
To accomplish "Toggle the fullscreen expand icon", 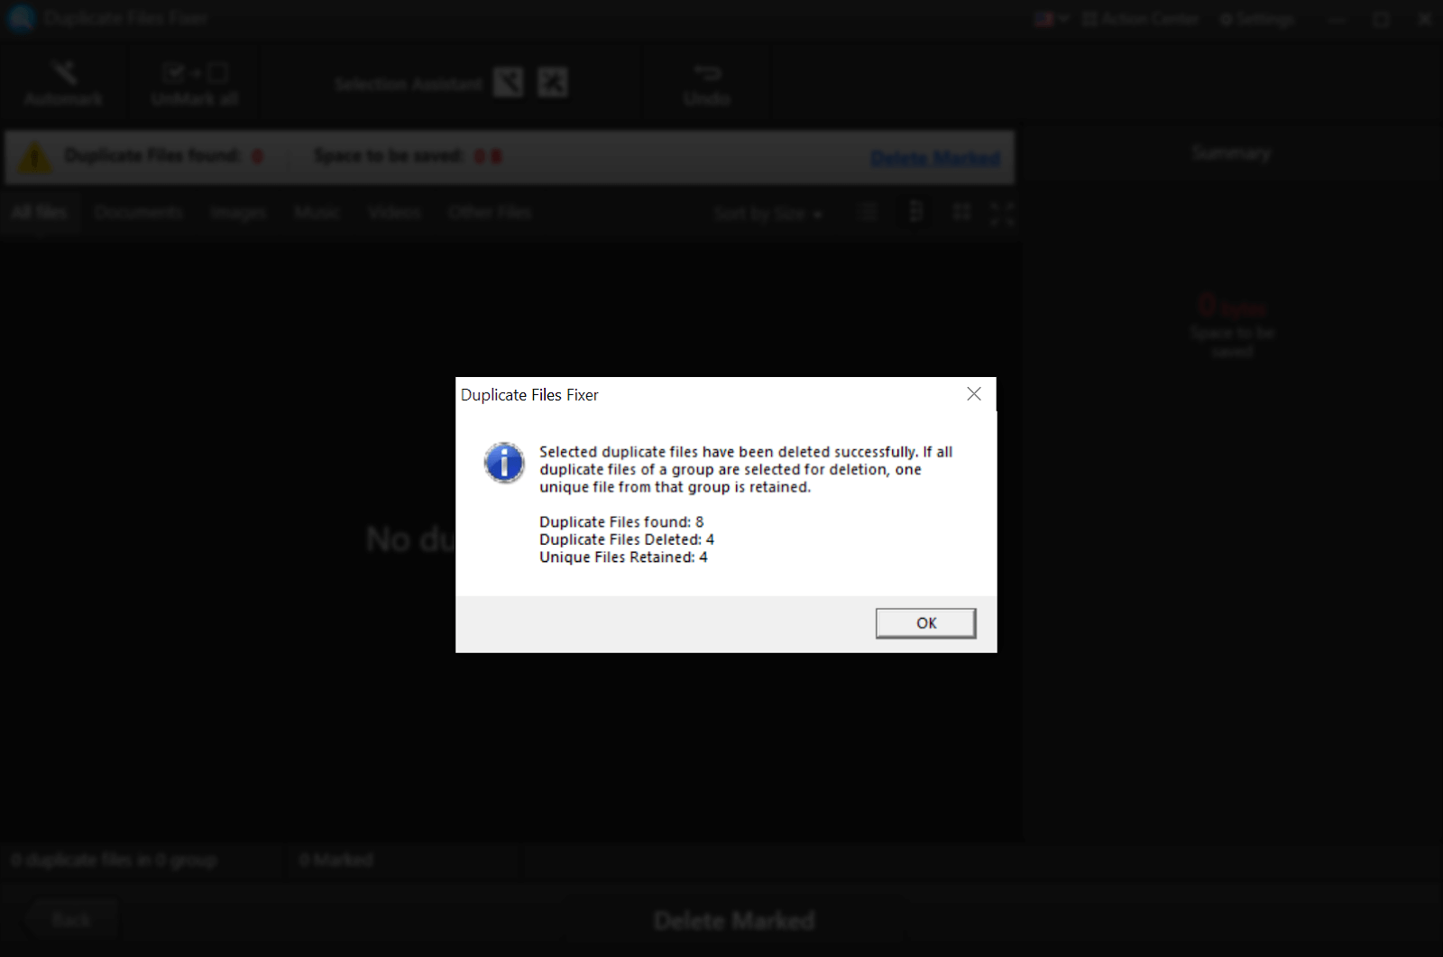I will tap(1002, 213).
